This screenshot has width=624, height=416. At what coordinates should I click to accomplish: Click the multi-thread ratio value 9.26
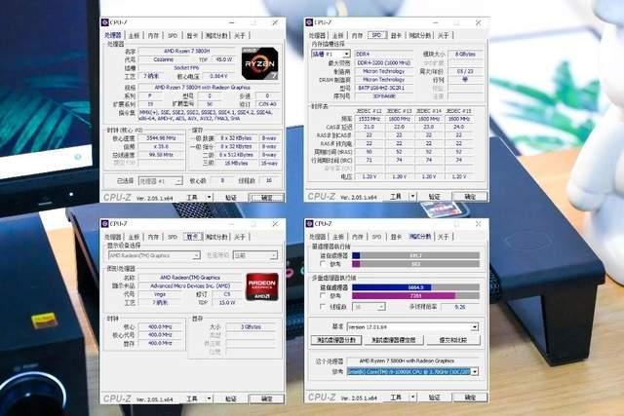(x=460, y=307)
